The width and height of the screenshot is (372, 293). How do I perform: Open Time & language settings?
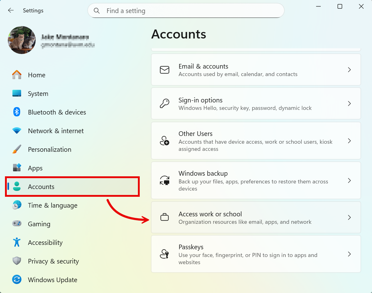coord(52,205)
